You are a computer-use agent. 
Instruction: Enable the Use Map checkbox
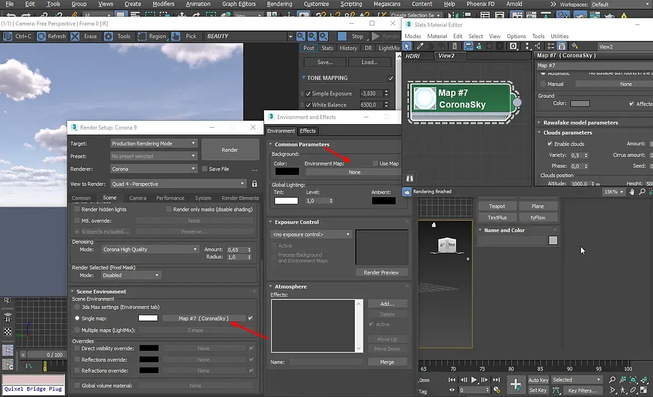(374, 164)
